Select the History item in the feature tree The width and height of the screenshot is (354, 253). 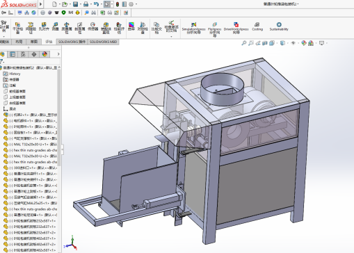coord(15,74)
